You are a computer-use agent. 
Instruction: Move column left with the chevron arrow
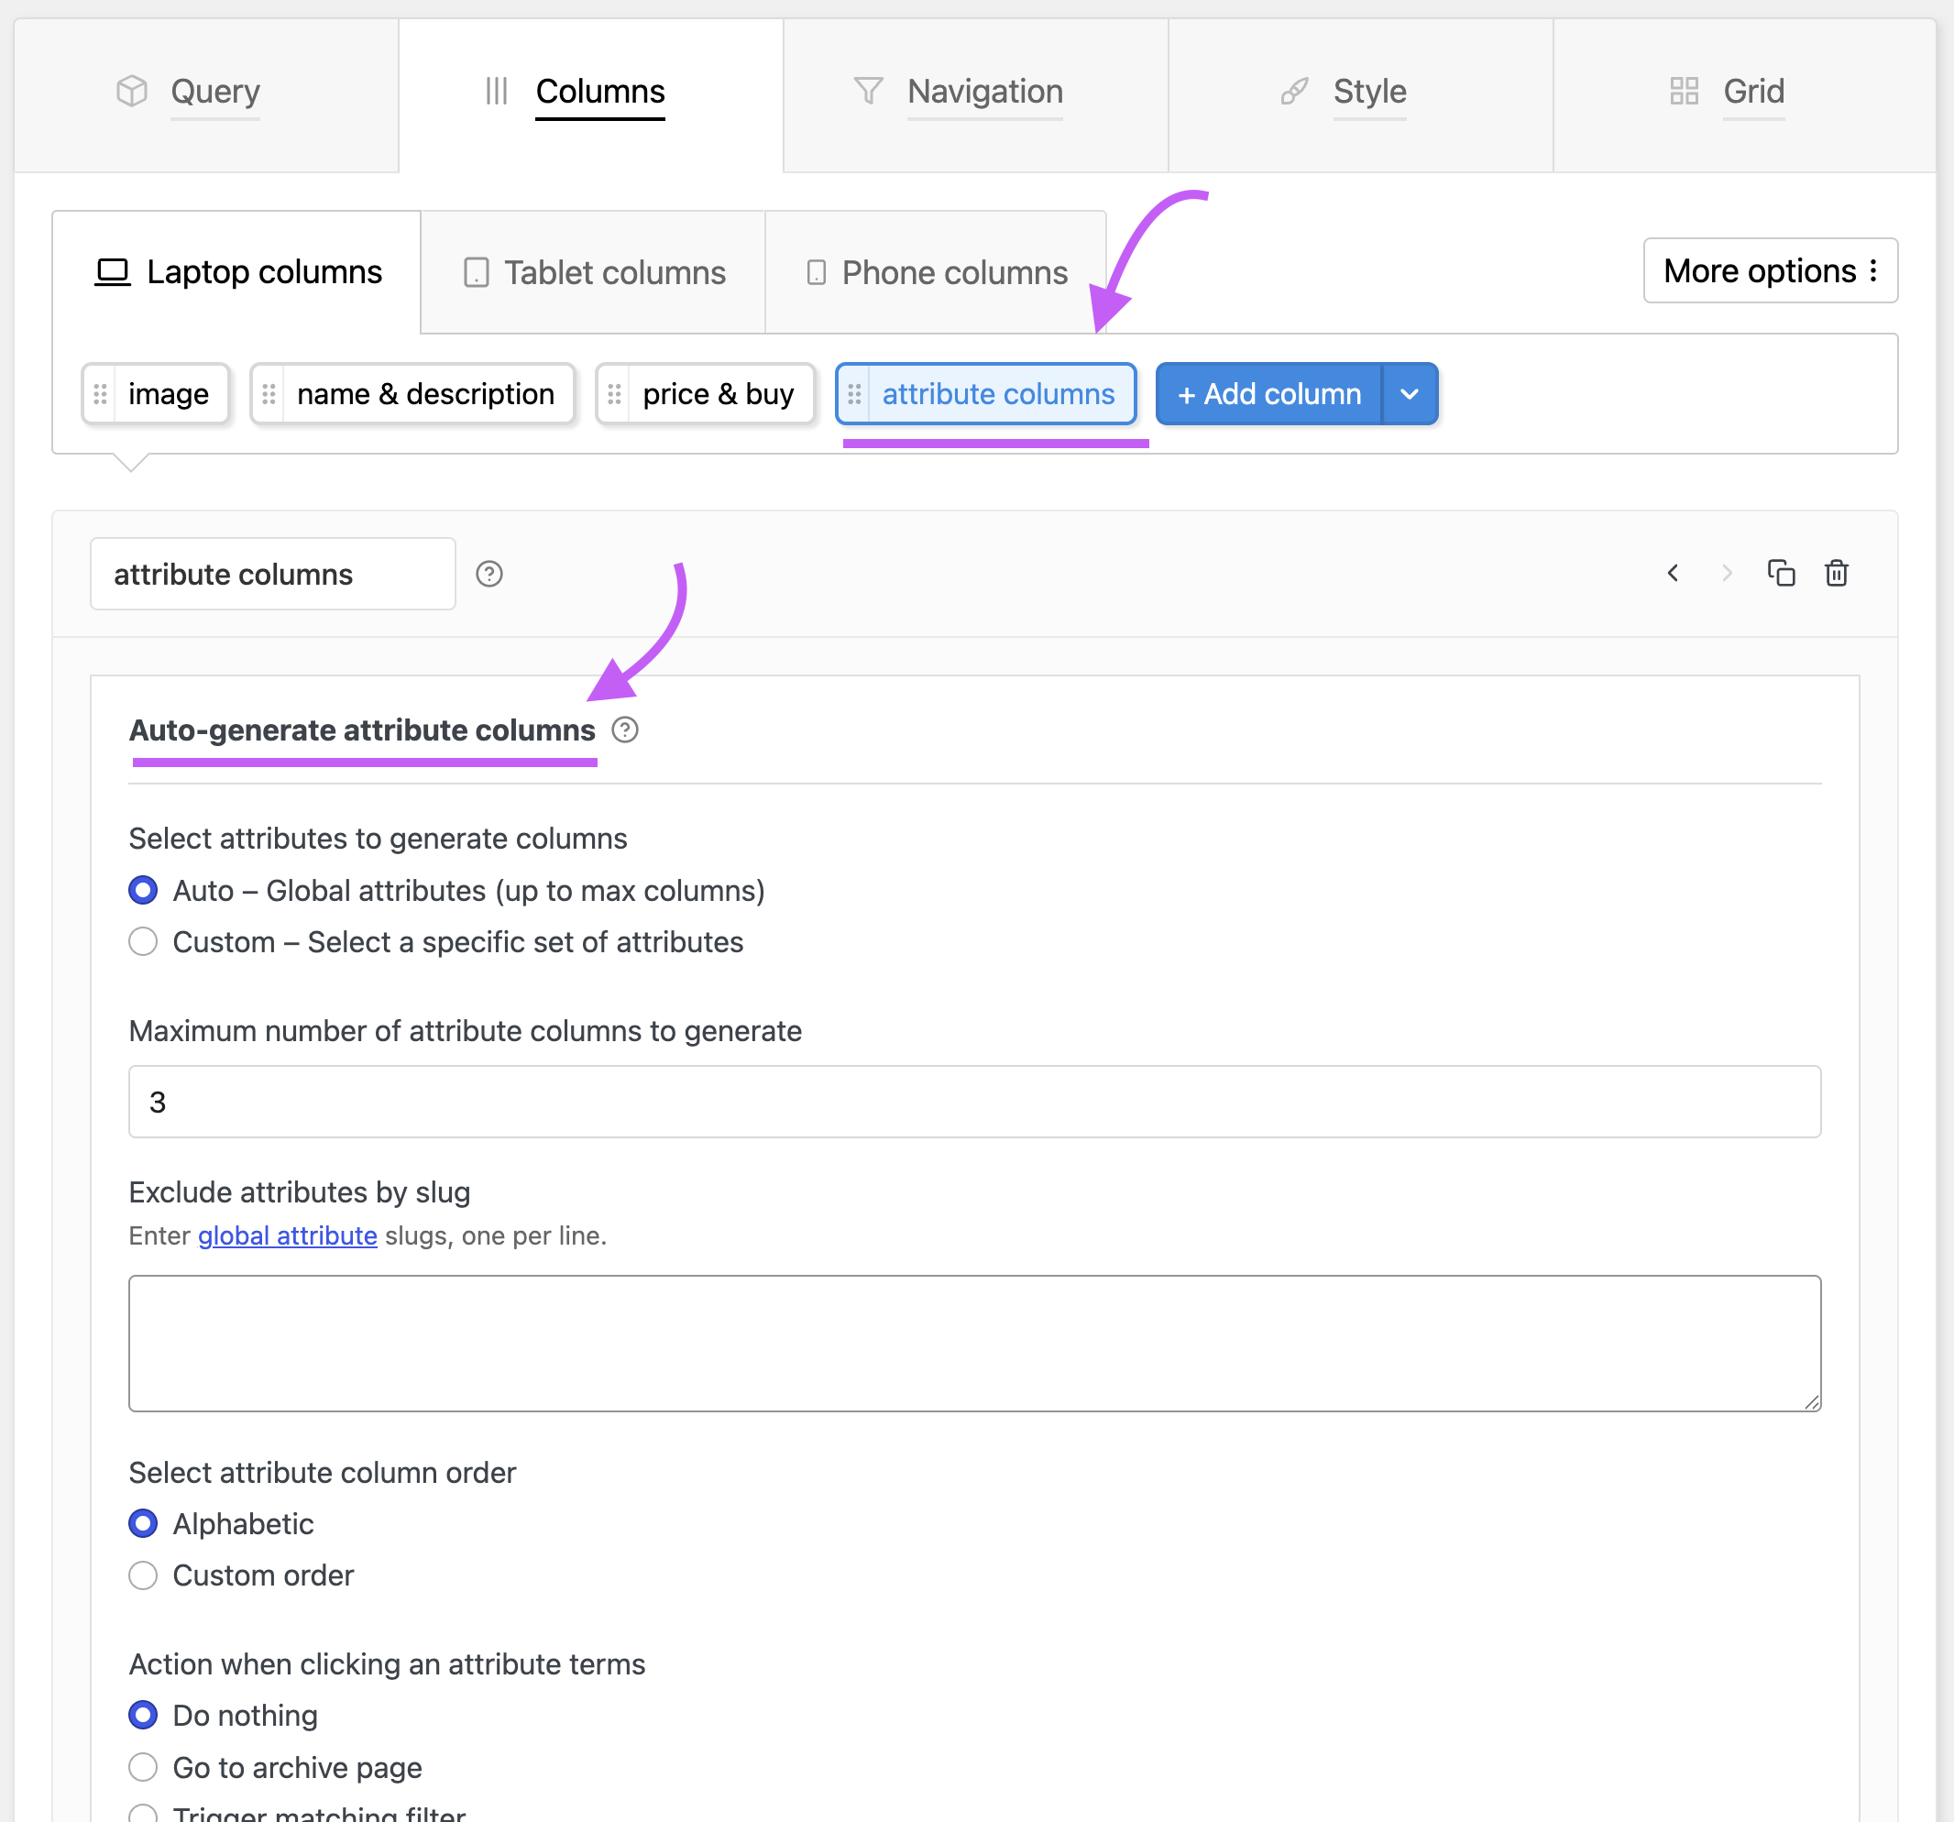pos(1673,573)
